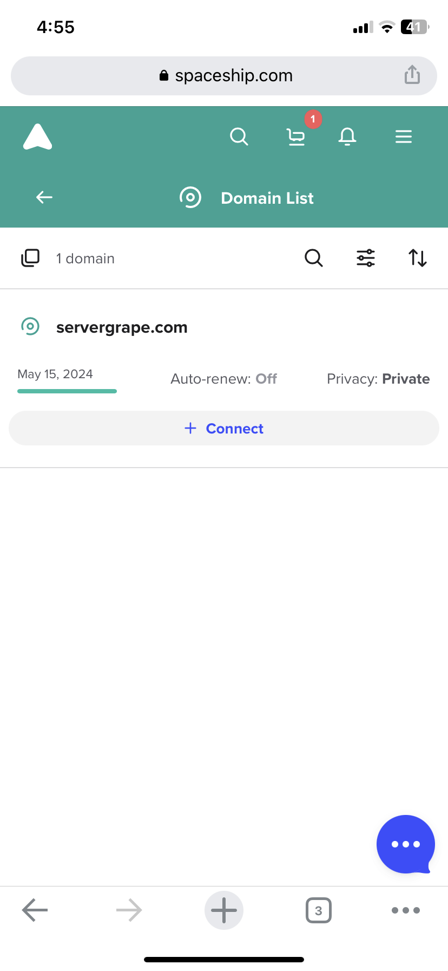Tap the Spaceship logo icon

38,137
